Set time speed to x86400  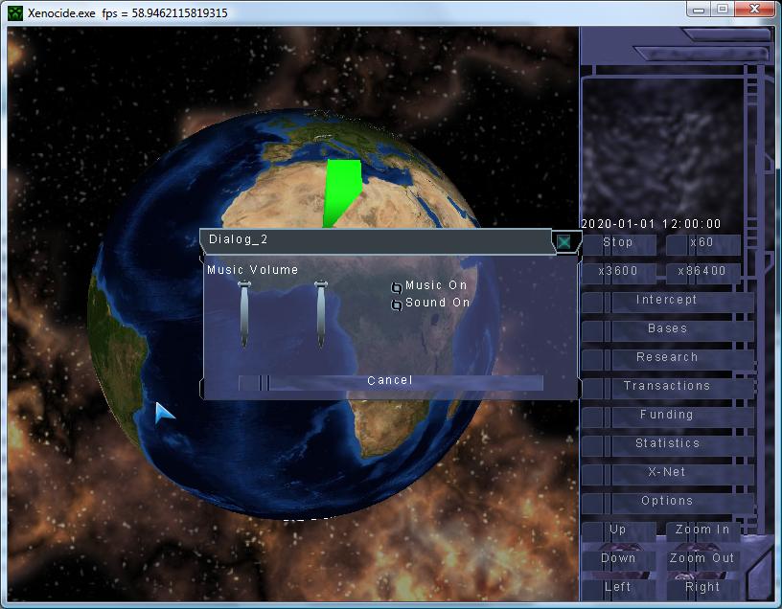click(x=702, y=272)
